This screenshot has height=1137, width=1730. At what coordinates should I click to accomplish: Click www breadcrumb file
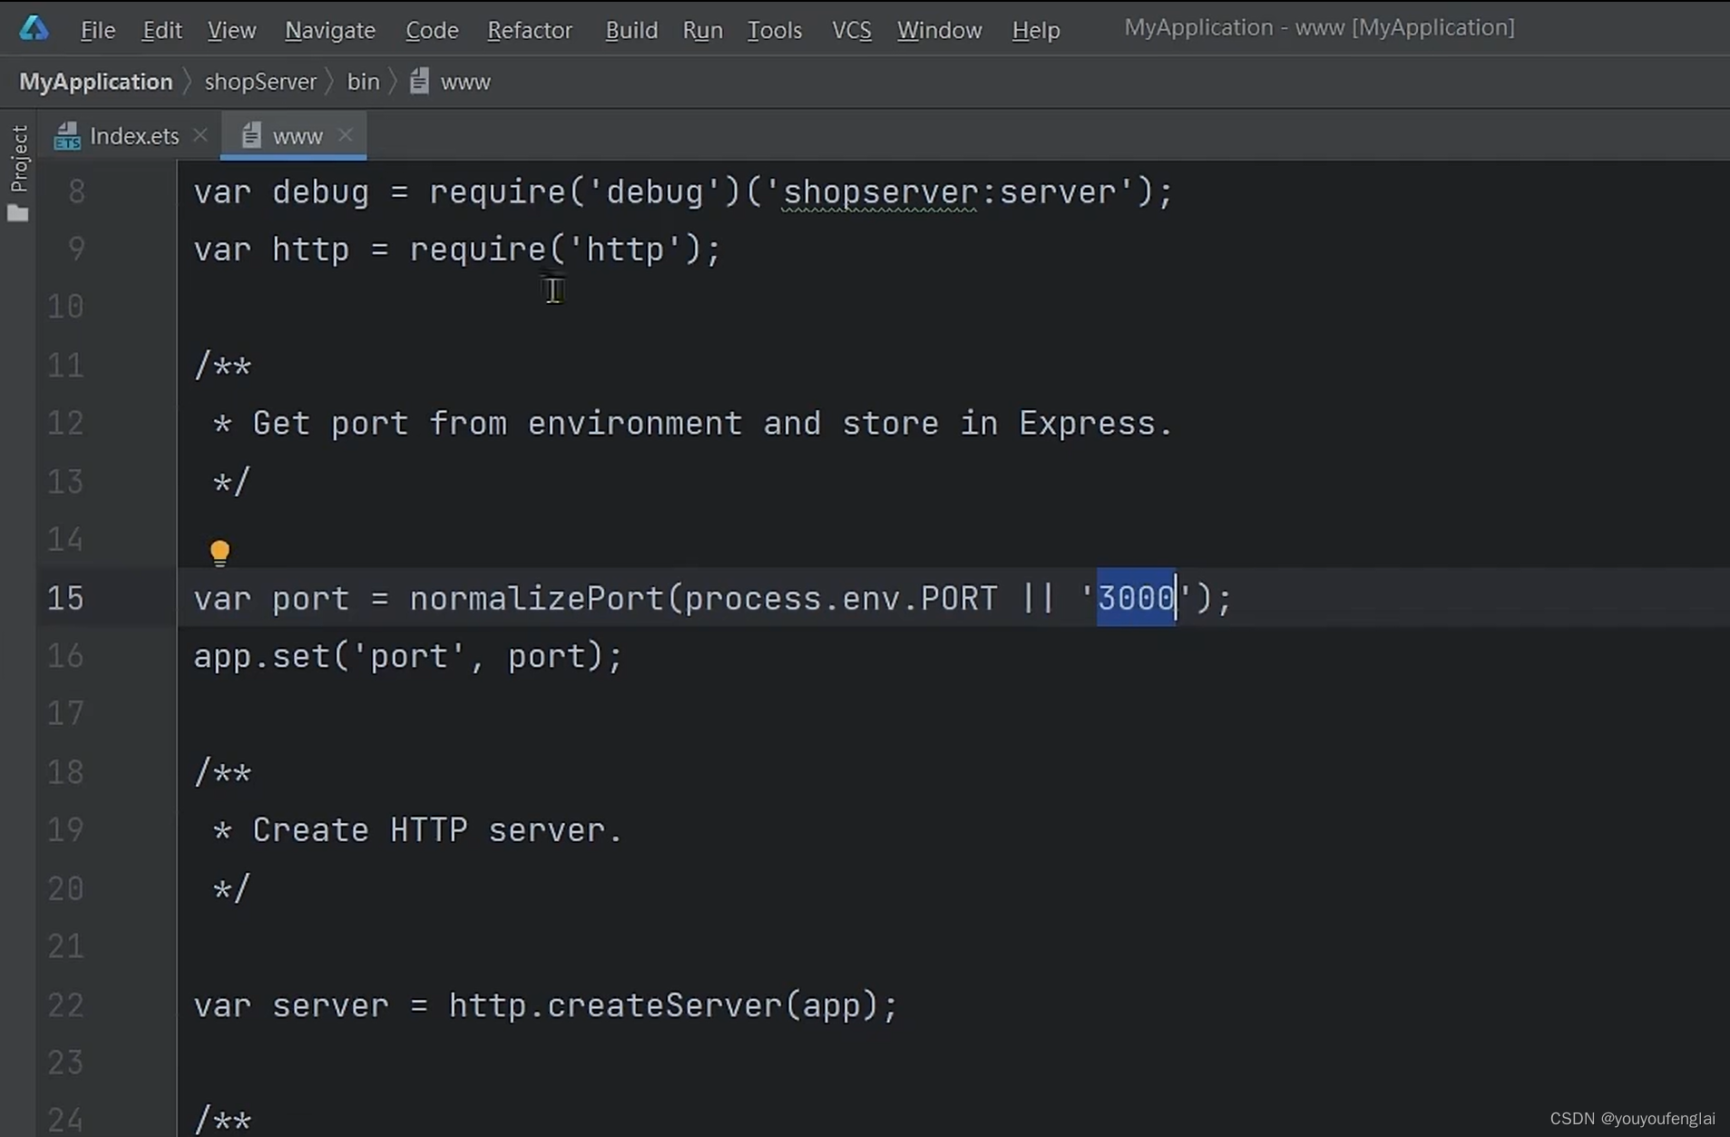(465, 82)
